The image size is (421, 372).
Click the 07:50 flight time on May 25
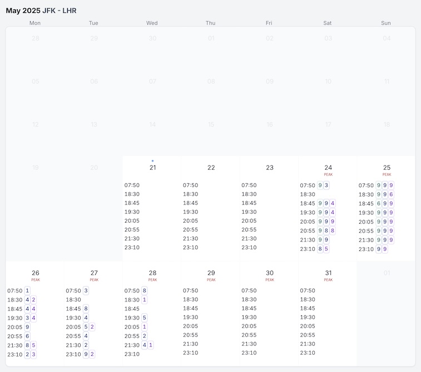point(366,185)
